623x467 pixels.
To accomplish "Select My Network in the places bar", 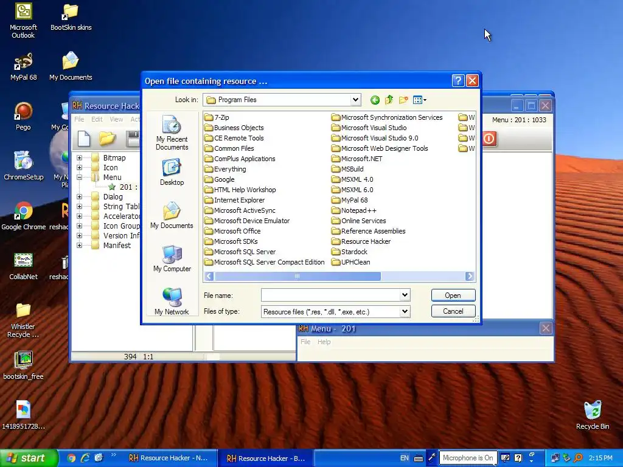I will point(172,302).
